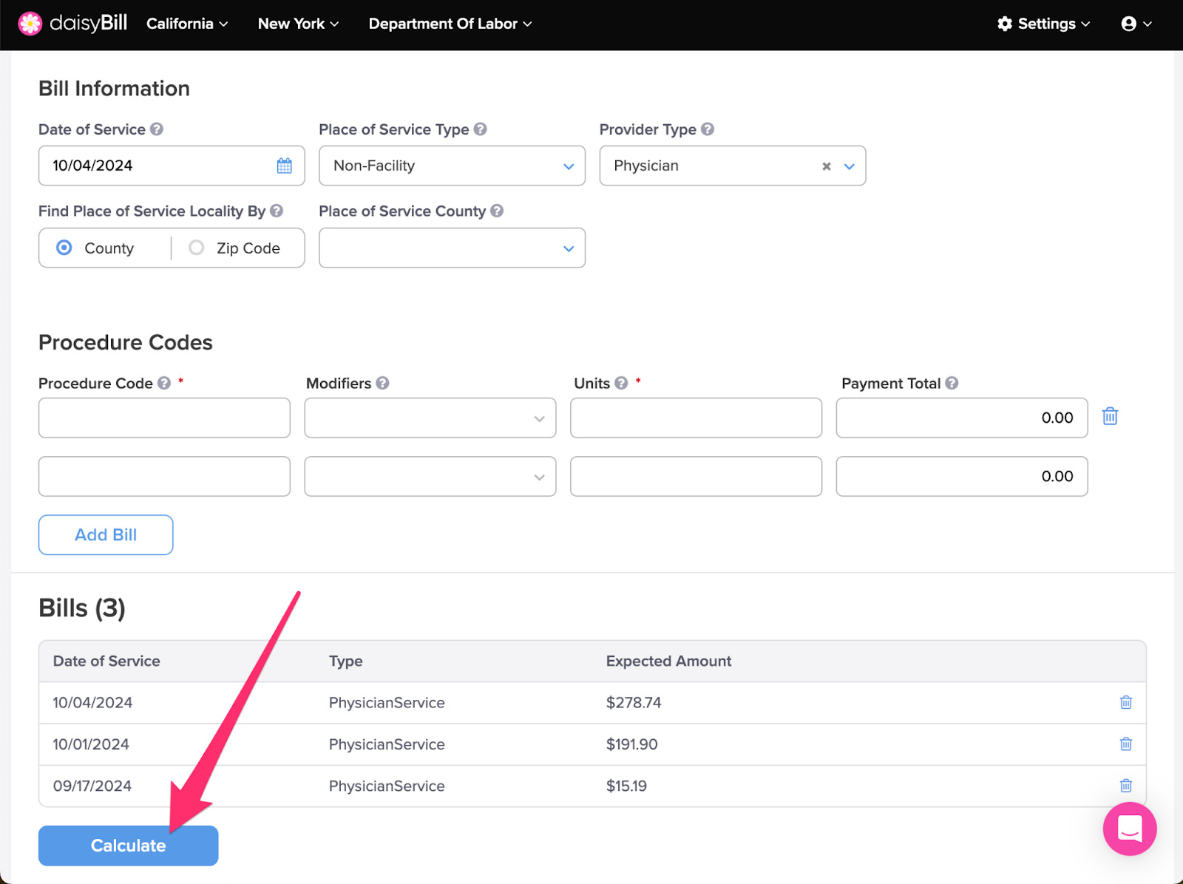The width and height of the screenshot is (1183, 884).
Task: Focus the first Units field
Action: coord(696,418)
